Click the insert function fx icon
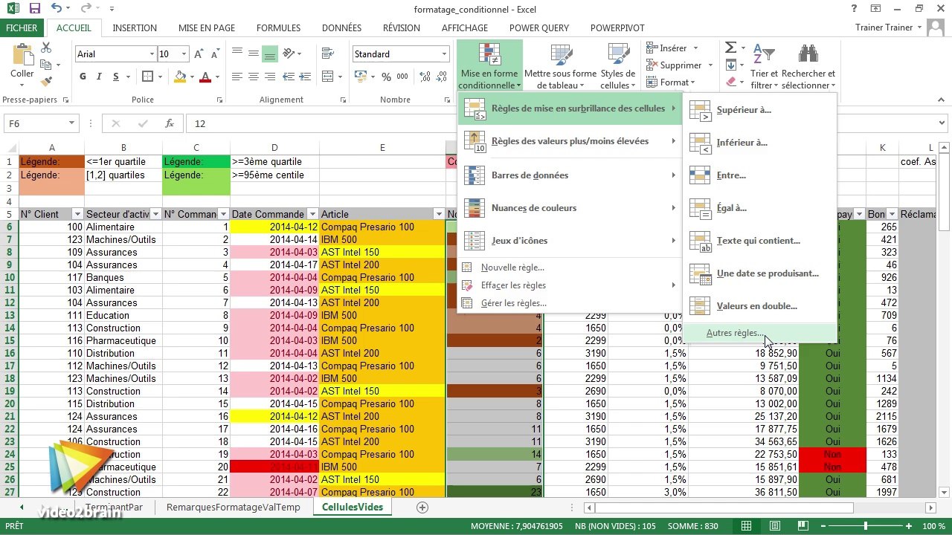Image resolution: width=952 pixels, height=535 pixels. click(170, 123)
